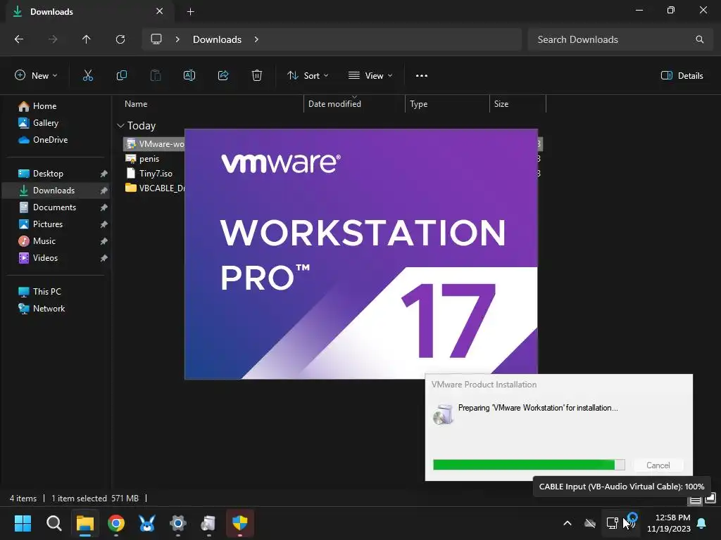Click the cloud-off OneDrive tray icon
Image resolution: width=721 pixels, height=540 pixels.
590,523
